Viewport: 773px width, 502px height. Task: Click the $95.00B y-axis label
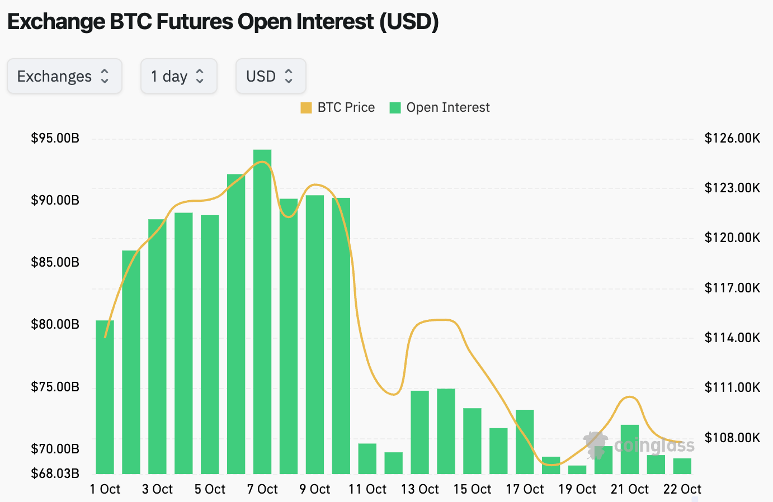[x=55, y=138]
